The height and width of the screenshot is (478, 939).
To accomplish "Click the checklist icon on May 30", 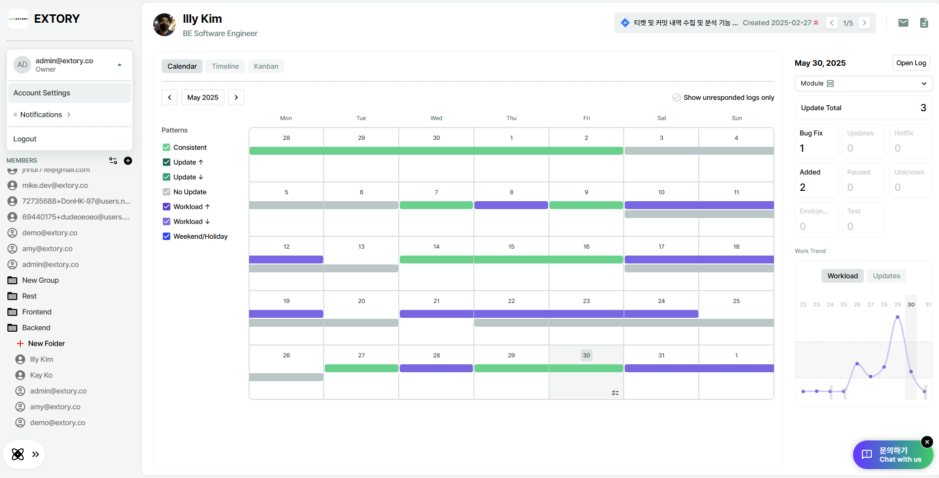I will 615,393.
